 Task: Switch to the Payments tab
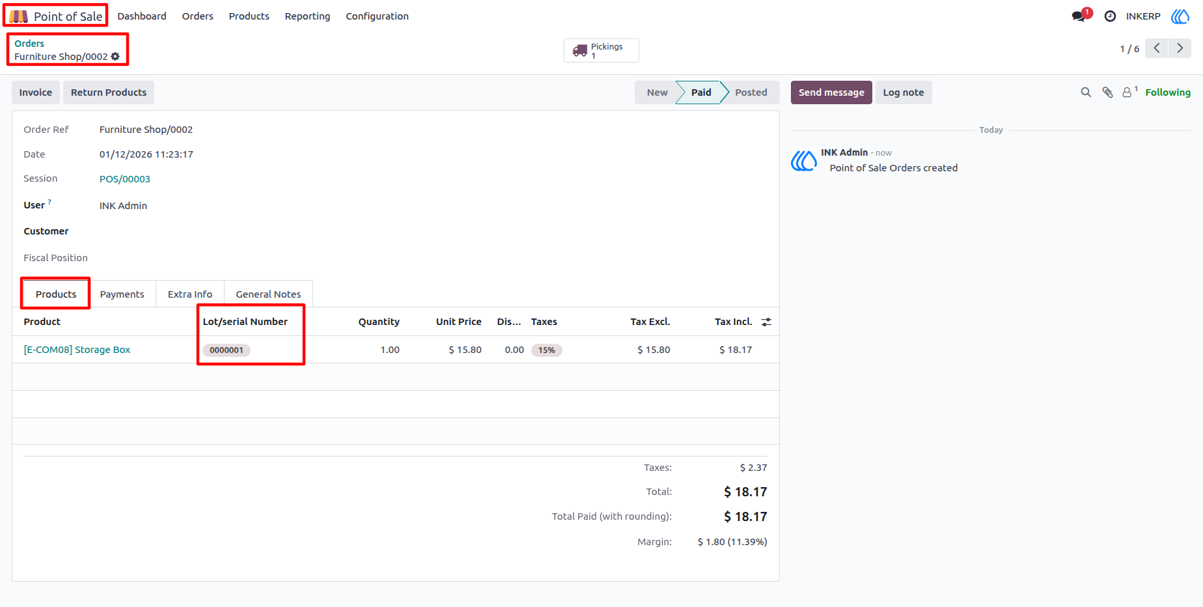tap(122, 294)
